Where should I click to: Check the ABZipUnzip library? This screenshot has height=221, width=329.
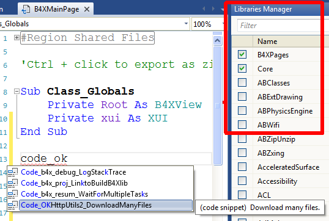(242, 139)
